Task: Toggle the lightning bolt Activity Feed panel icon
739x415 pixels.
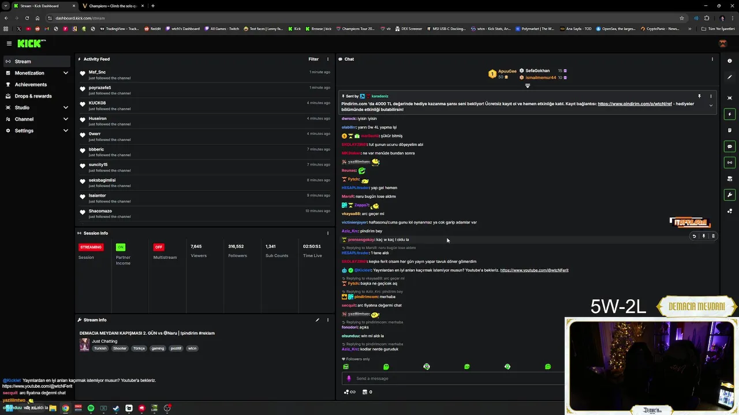Action: pos(730,114)
